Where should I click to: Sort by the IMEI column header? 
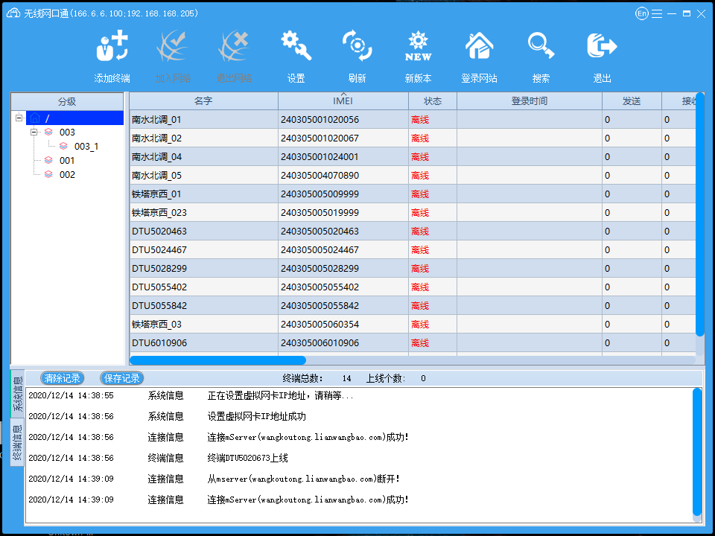click(343, 100)
